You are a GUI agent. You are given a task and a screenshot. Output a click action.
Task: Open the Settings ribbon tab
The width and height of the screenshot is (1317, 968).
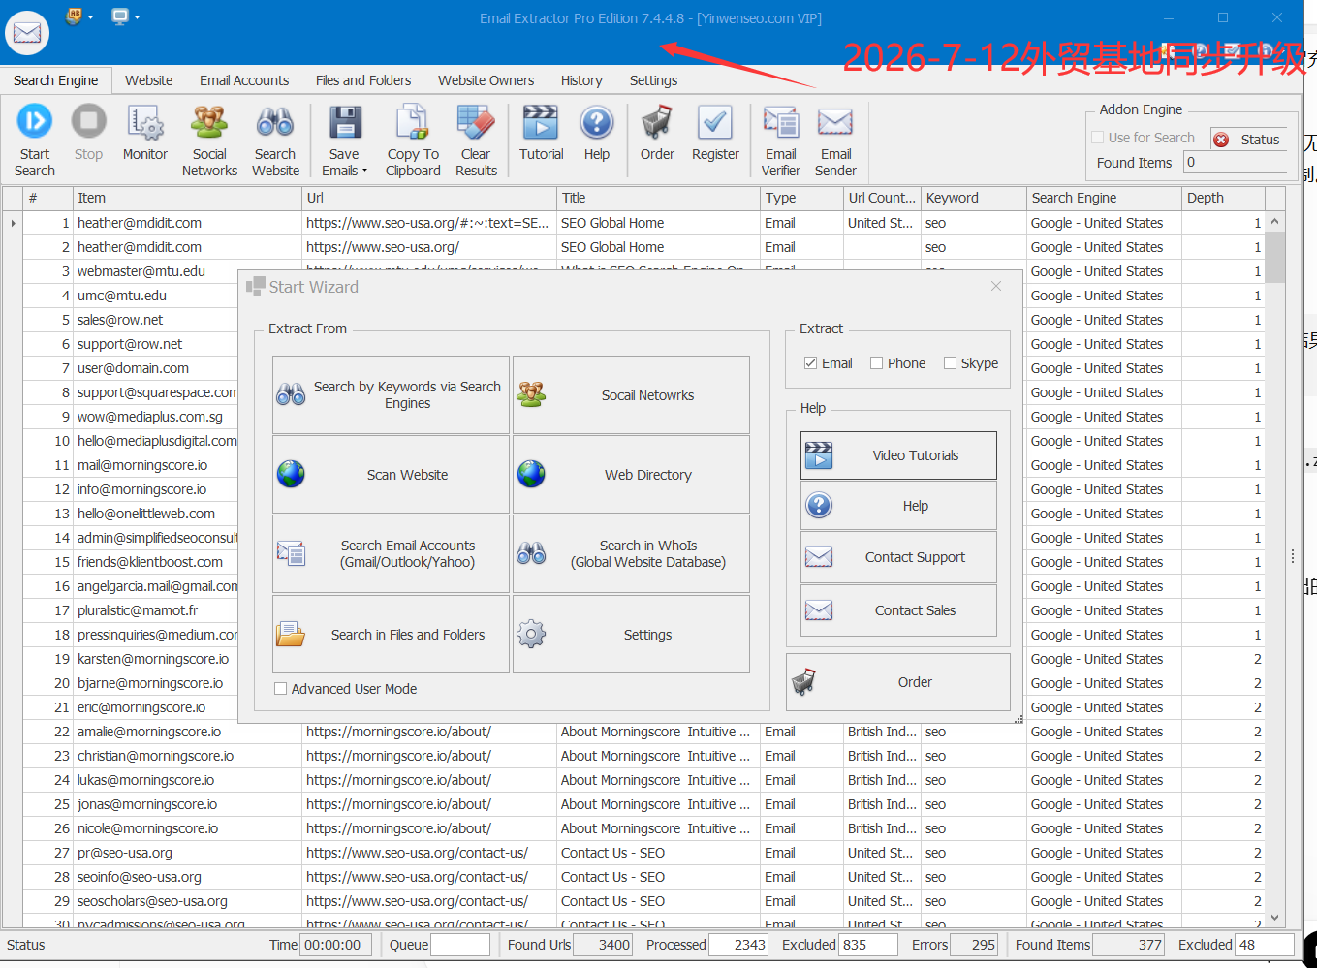point(653,80)
